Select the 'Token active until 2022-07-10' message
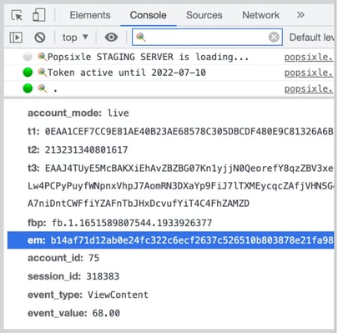Viewport: 338px width, 333px height. click(127, 73)
